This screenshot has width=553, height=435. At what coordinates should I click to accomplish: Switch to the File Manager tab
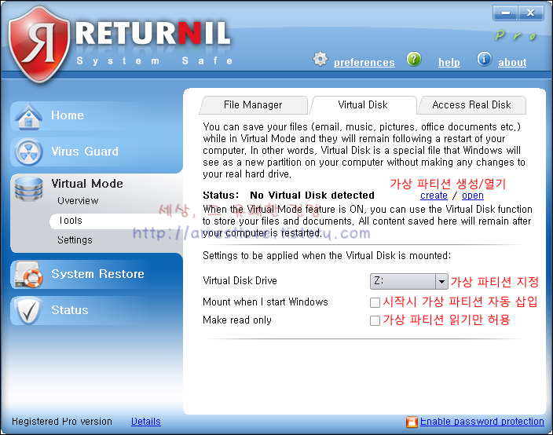pyautogui.click(x=253, y=105)
